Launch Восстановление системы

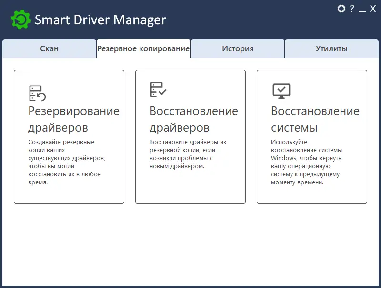tap(312, 137)
